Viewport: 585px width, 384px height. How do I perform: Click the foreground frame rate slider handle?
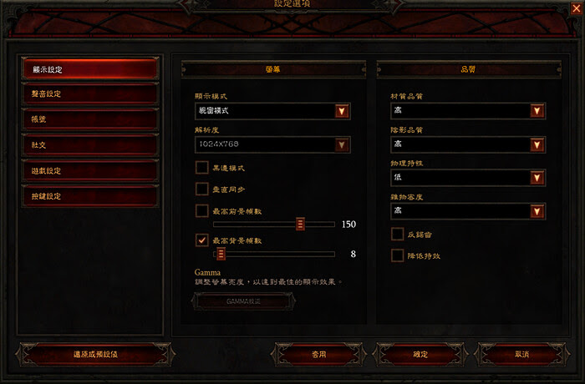point(300,224)
